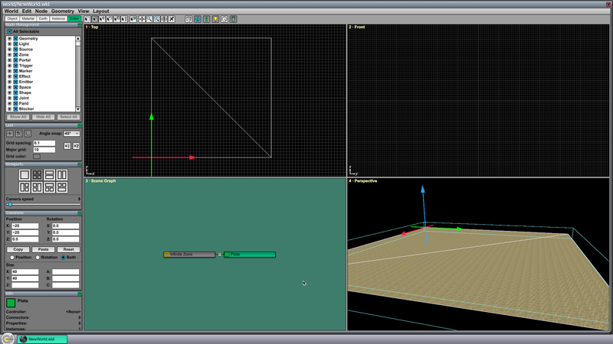Collapse Infinite Zone node in scene graph
Screen dimensions: 613x344
point(220,255)
